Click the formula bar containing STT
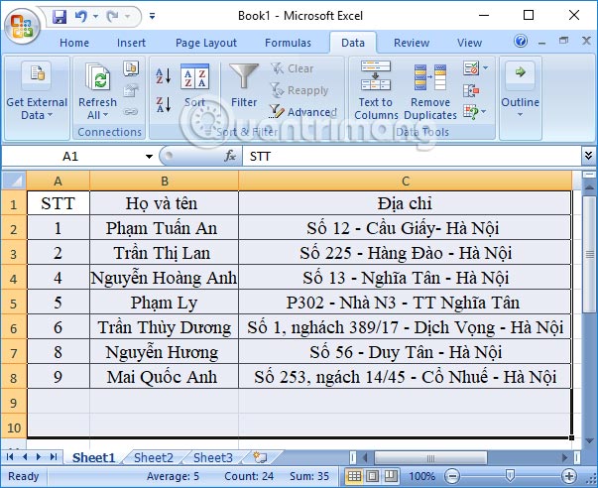The image size is (598, 488). tap(412, 157)
